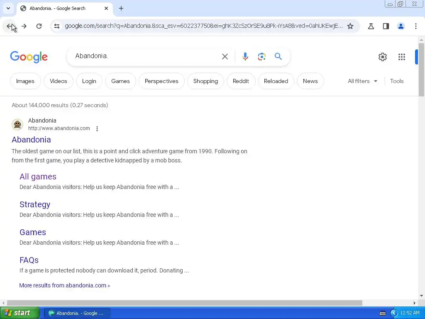Image resolution: width=425 pixels, height=319 pixels.
Task: Click the scroll down arrow on the vertical scrollbar
Action: [421, 296]
